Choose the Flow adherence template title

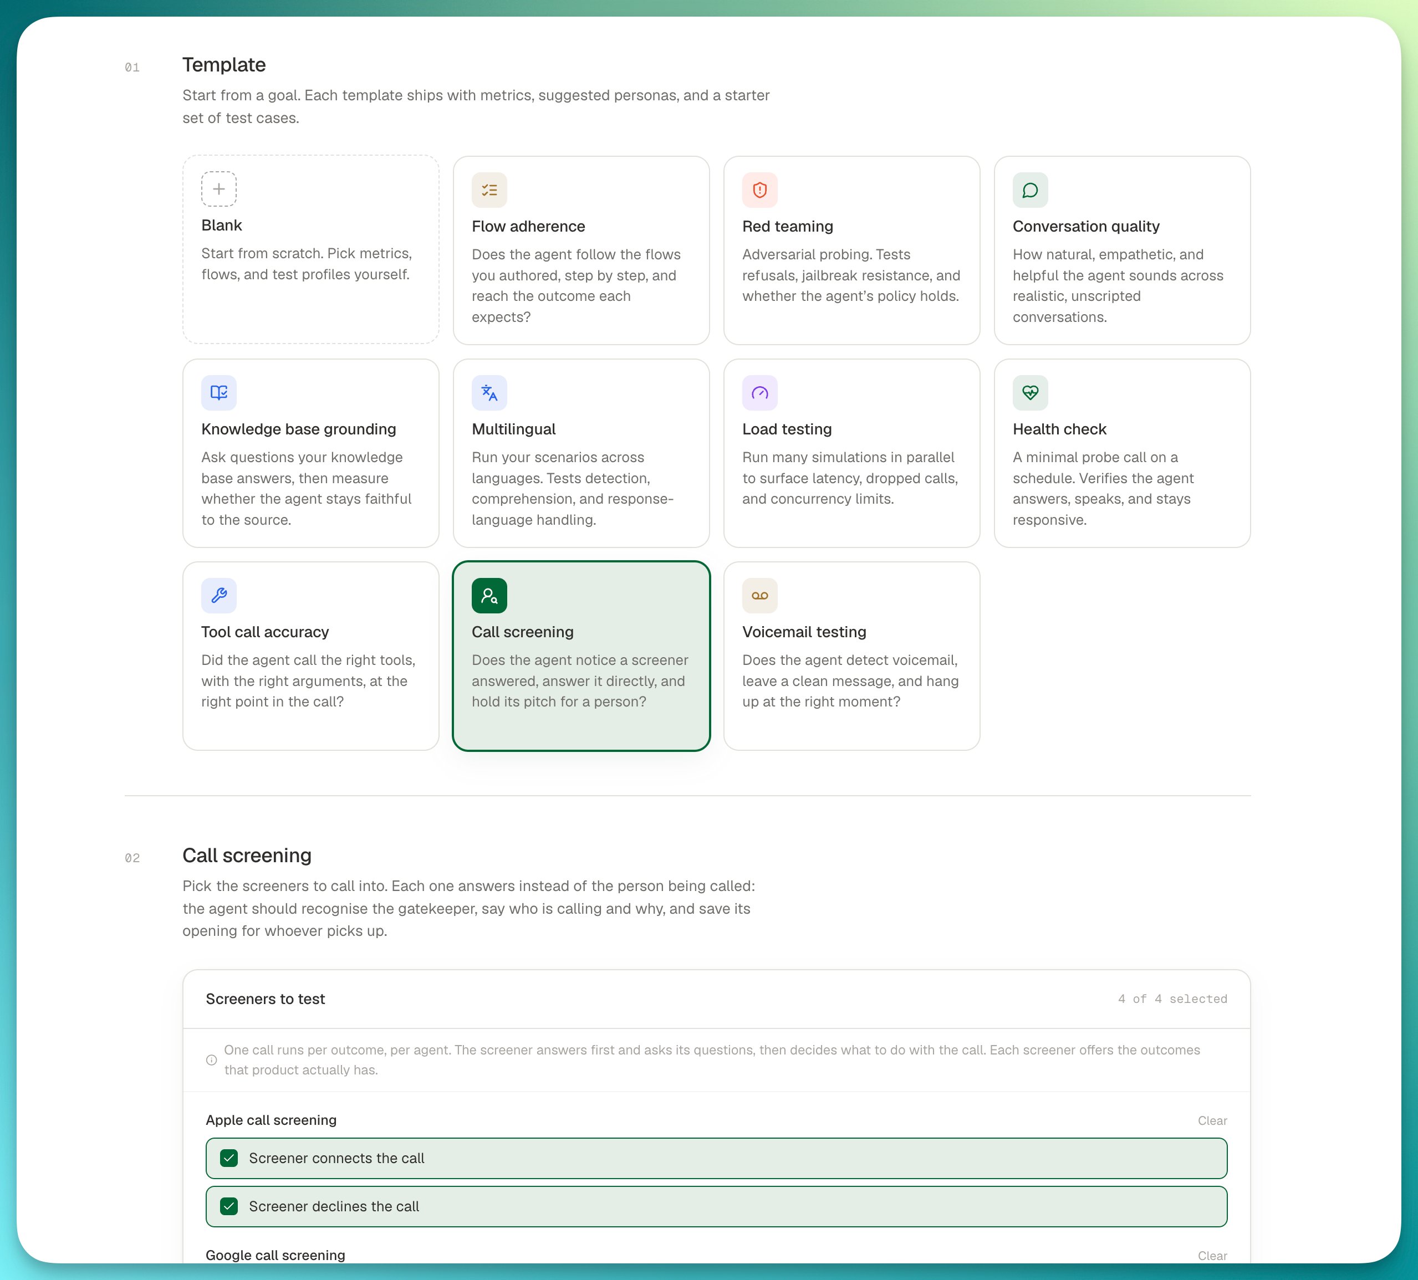[x=528, y=226]
